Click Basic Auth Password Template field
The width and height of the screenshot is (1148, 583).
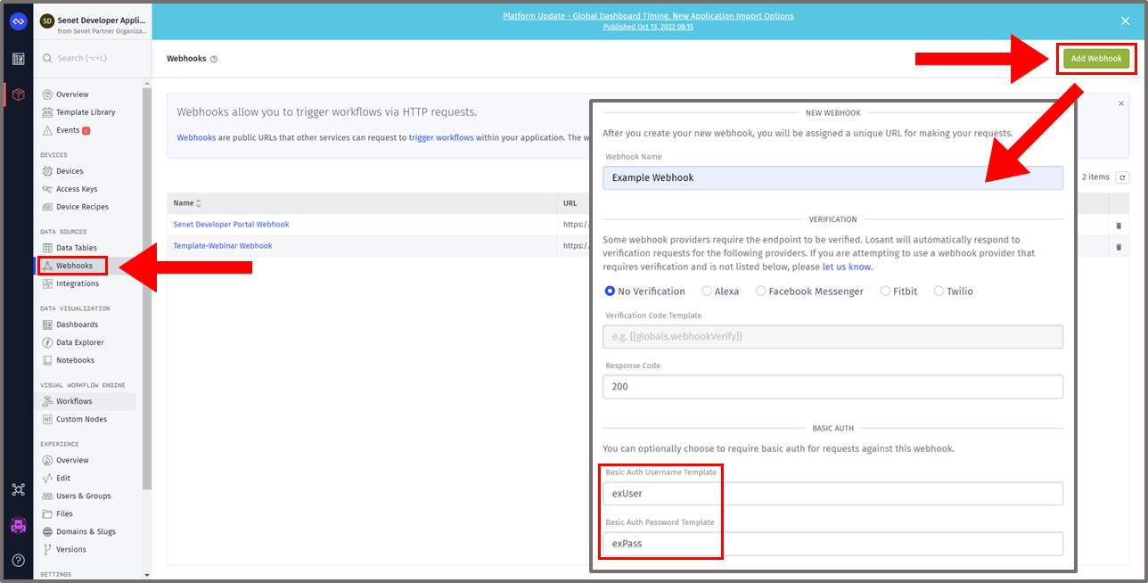(x=832, y=544)
